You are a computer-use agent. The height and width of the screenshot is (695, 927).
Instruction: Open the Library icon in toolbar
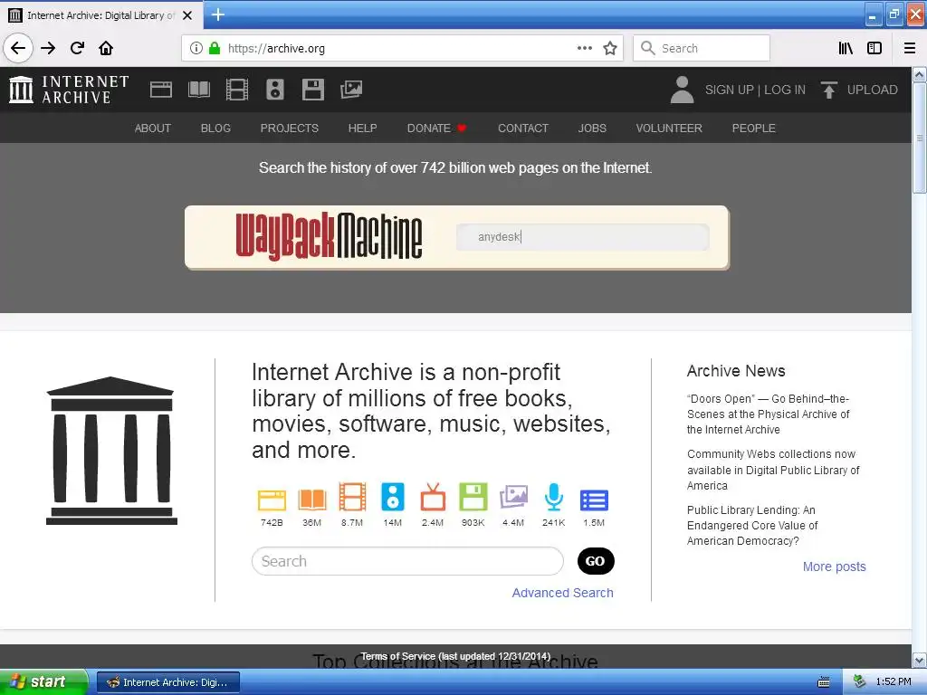(846, 48)
